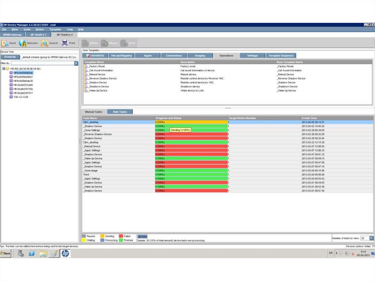Click the Filter By input field
Screen dimensions: 375x281
point(42,63)
